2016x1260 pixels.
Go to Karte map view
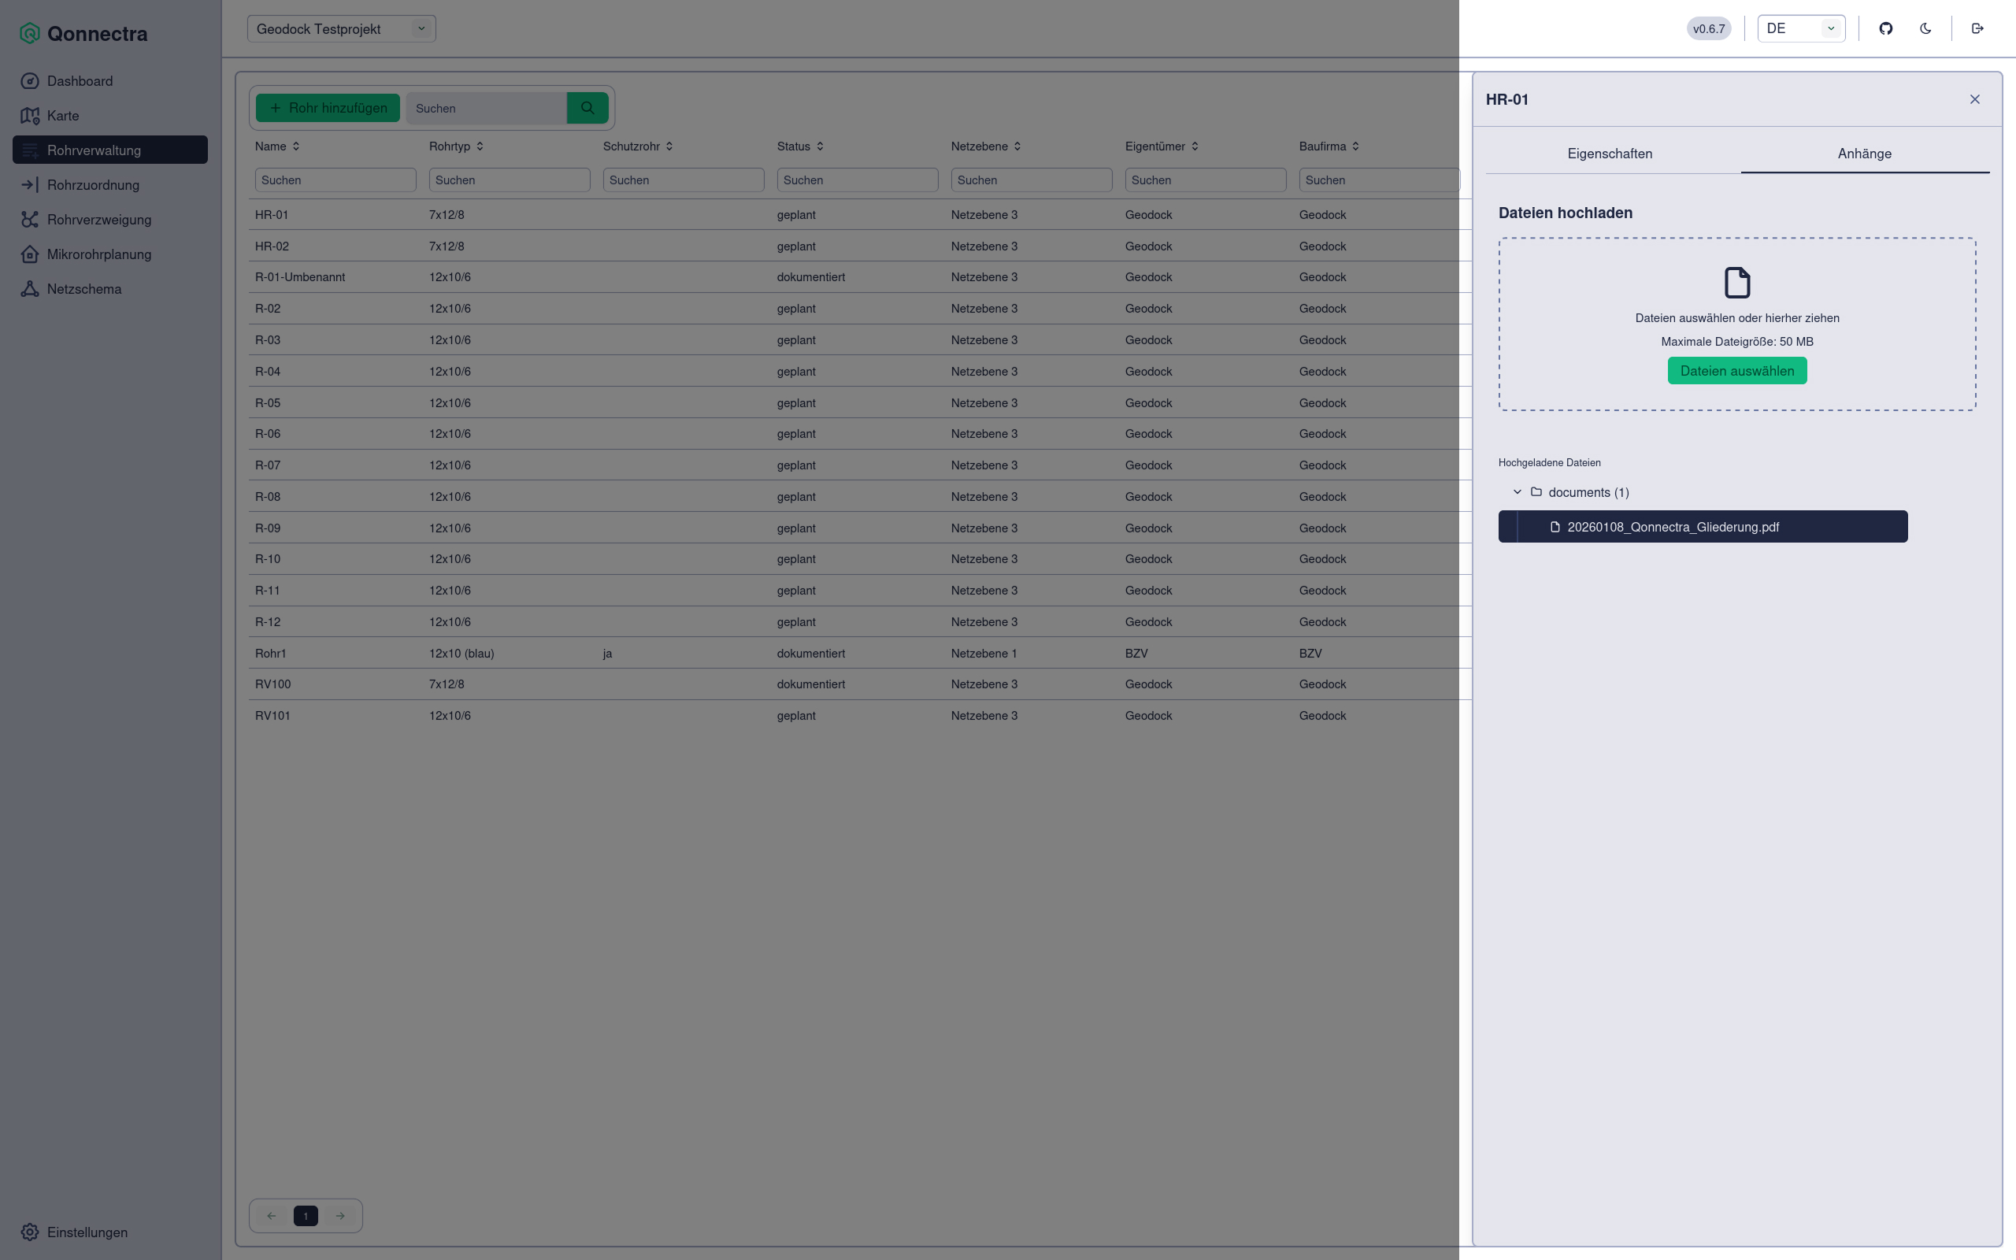pos(62,116)
